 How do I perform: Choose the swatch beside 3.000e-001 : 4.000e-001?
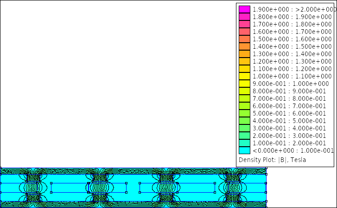click(244, 128)
